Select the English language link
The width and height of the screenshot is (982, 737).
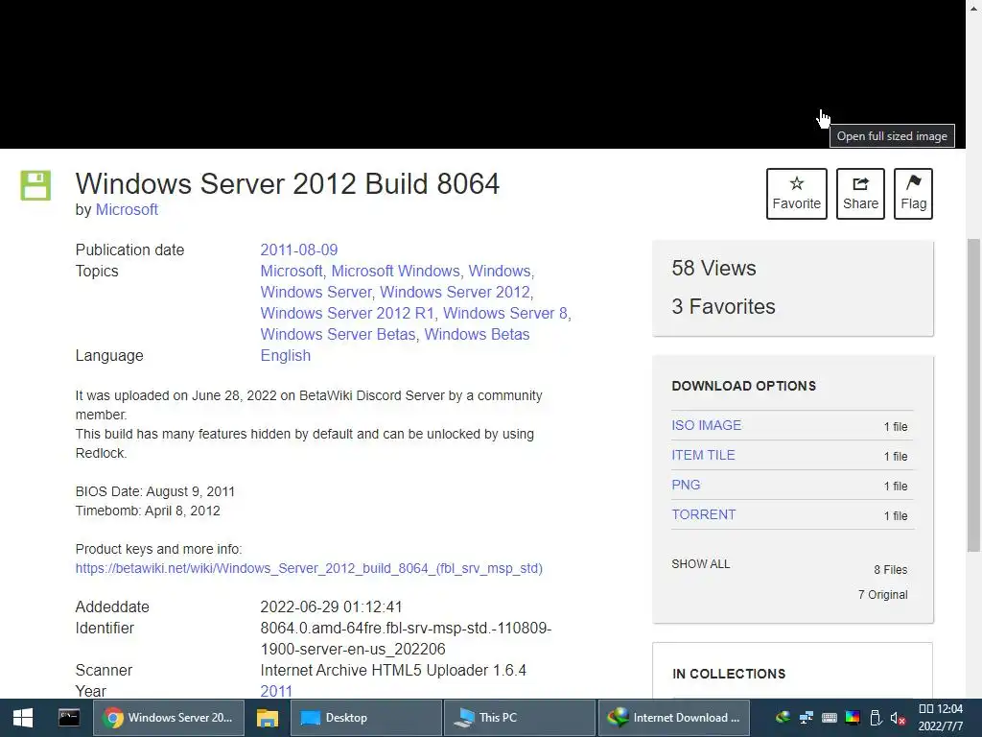(x=285, y=355)
